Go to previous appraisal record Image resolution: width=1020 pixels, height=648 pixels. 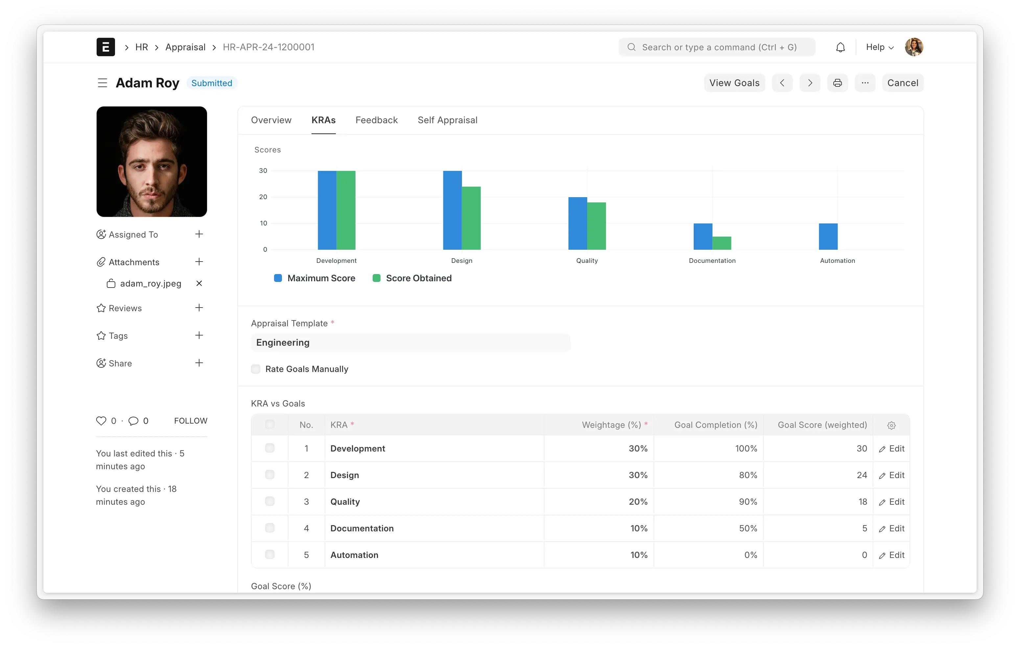pos(782,83)
